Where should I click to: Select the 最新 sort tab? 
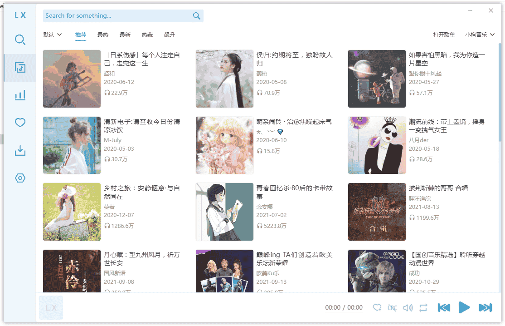pos(125,35)
